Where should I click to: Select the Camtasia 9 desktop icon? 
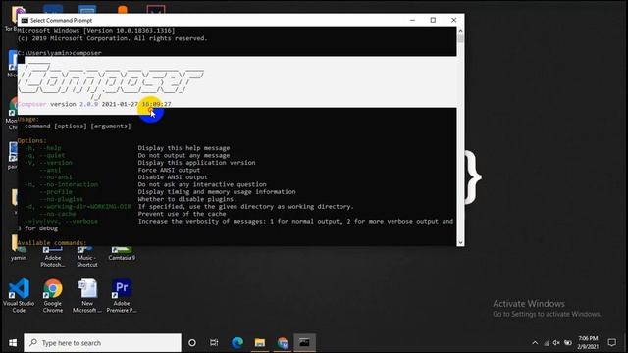(122, 253)
